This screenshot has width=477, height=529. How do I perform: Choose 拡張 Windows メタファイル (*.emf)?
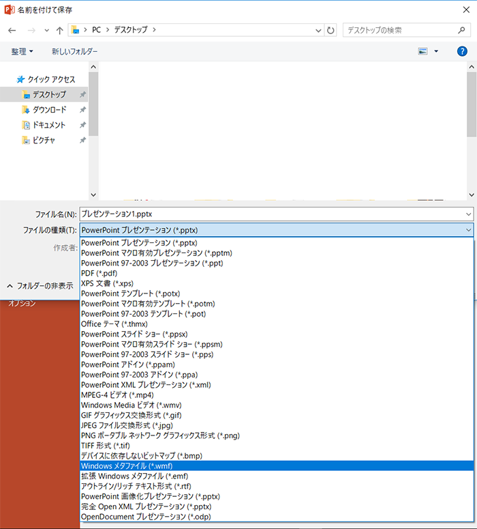point(277,476)
